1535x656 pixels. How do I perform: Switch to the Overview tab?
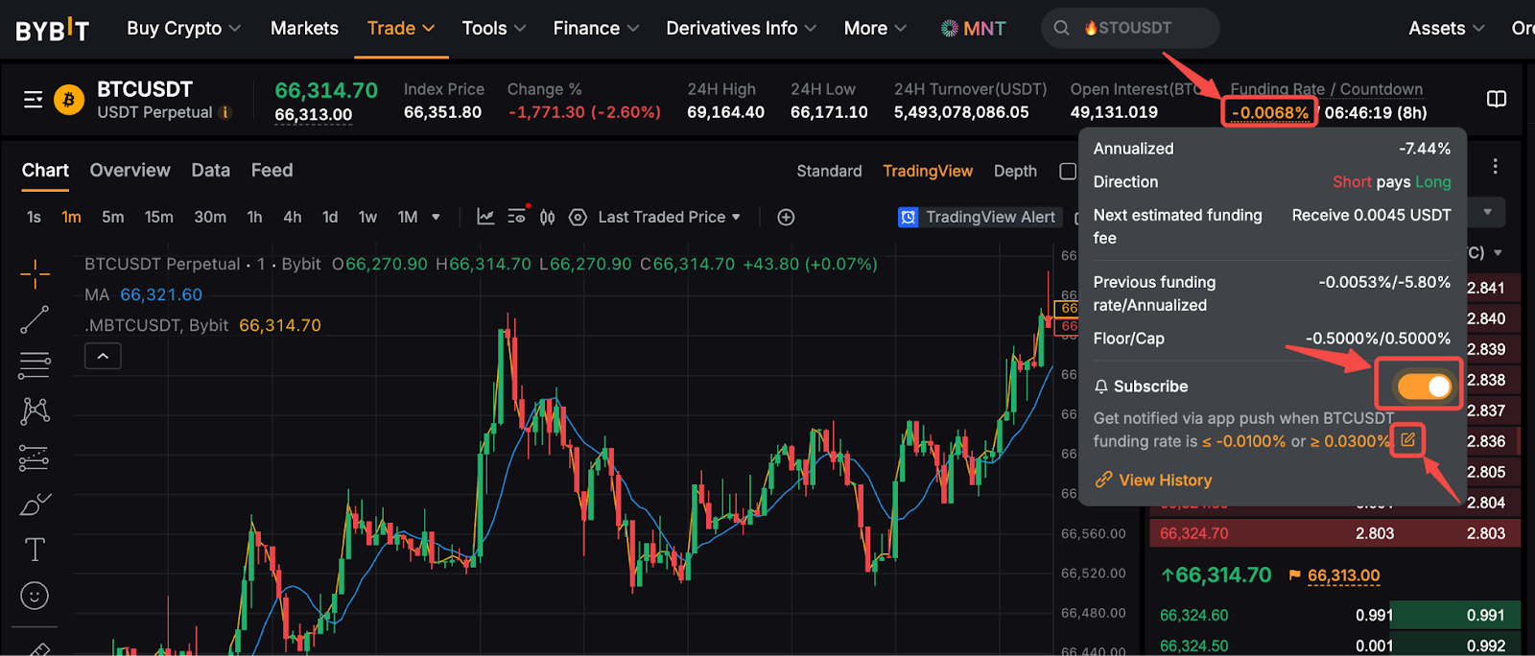point(130,171)
